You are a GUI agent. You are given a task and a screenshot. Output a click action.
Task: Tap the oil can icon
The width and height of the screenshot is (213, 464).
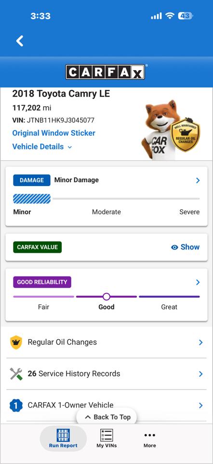point(16,342)
